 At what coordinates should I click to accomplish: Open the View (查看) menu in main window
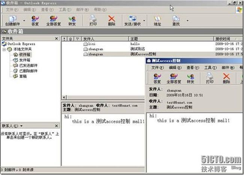(47, 10)
